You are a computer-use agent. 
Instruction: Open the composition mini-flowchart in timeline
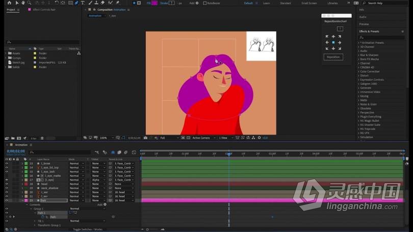[97, 152]
